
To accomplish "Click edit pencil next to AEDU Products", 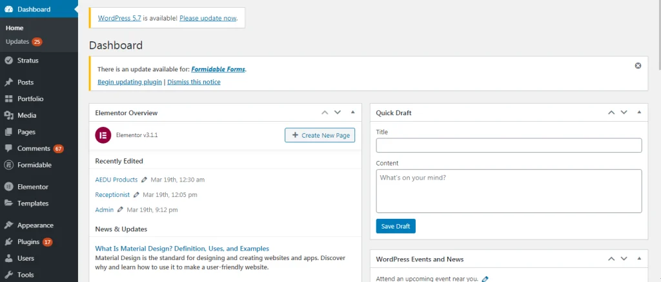I will [x=144, y=180].
